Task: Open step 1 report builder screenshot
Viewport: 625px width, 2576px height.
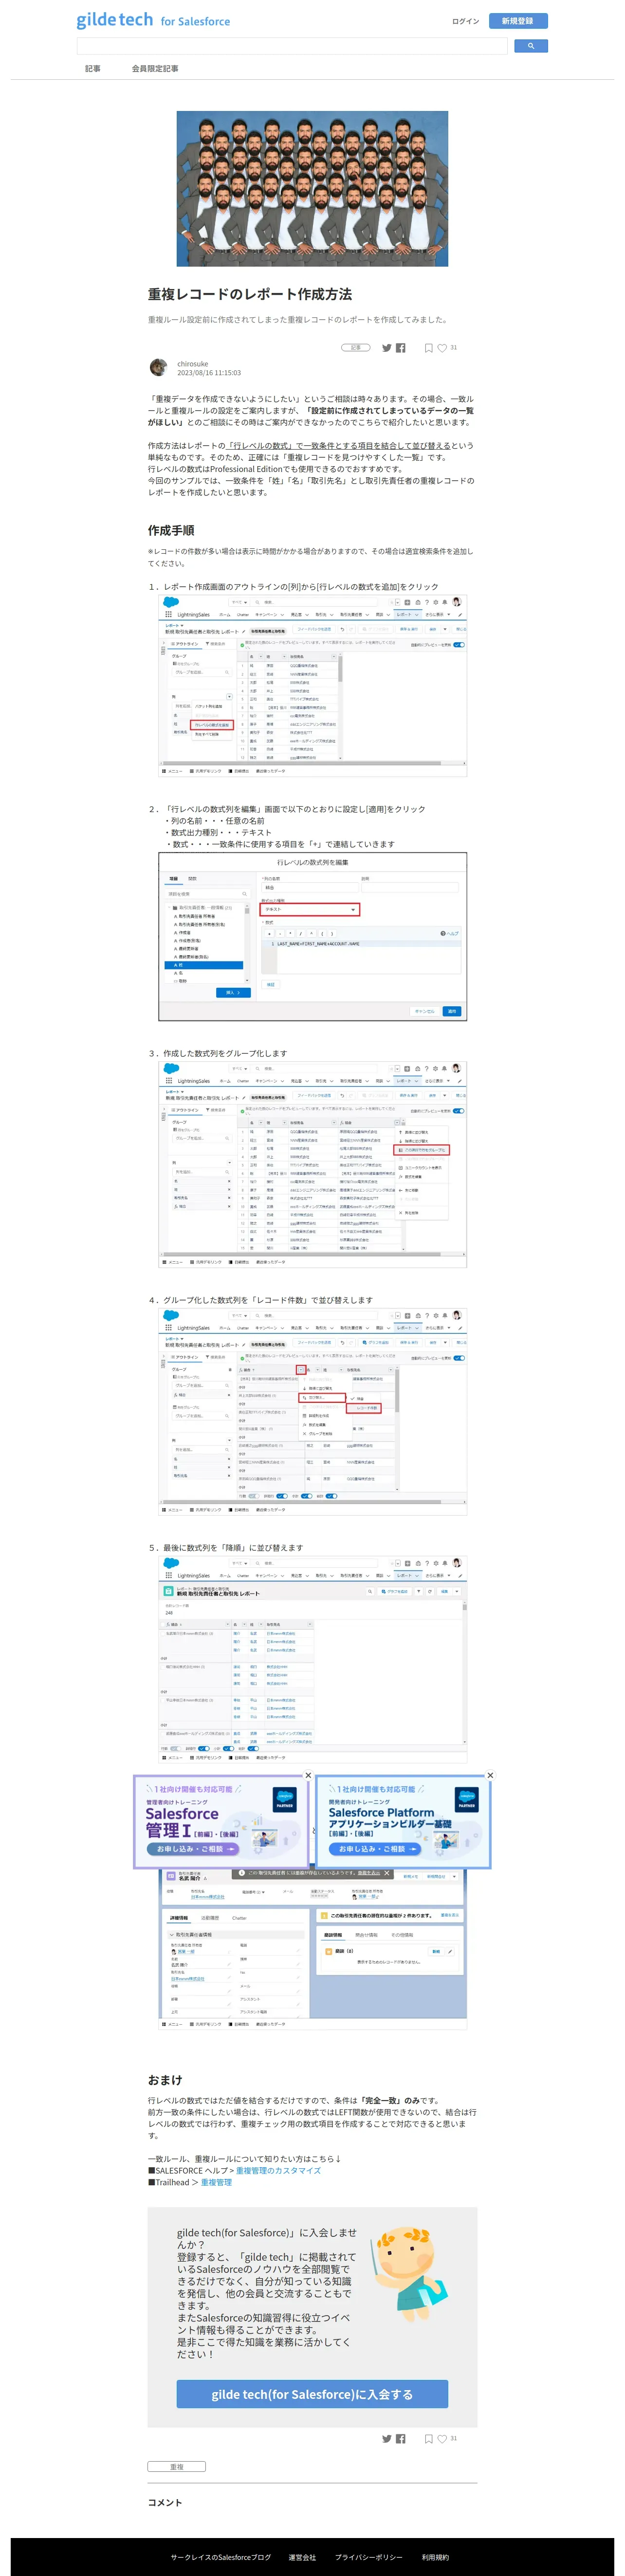Action: [x=312, y=686]
